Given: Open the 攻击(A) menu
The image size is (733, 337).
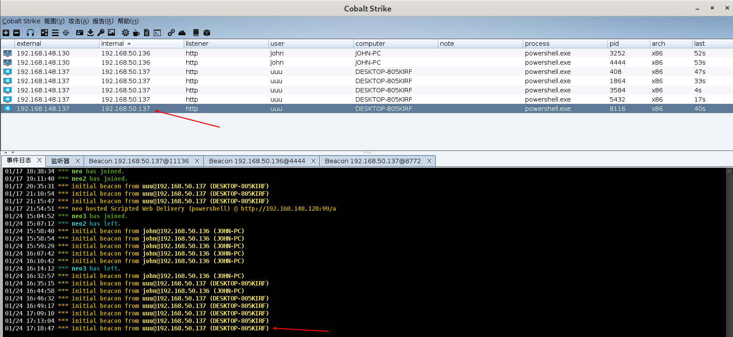Looking at the screenshot, I should pos(78,21).
